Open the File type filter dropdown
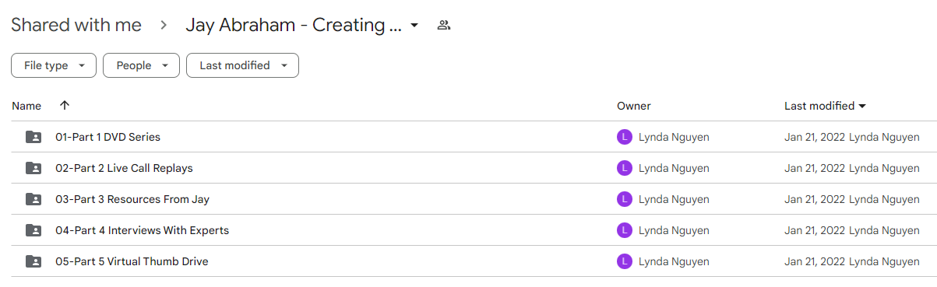Screen dimensions: 937x287 click(x=54, y=65)
